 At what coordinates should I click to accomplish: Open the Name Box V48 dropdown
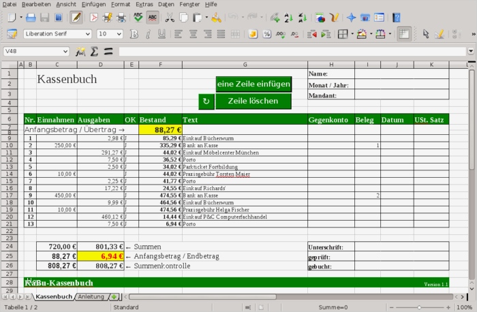(x=65, y=51)
